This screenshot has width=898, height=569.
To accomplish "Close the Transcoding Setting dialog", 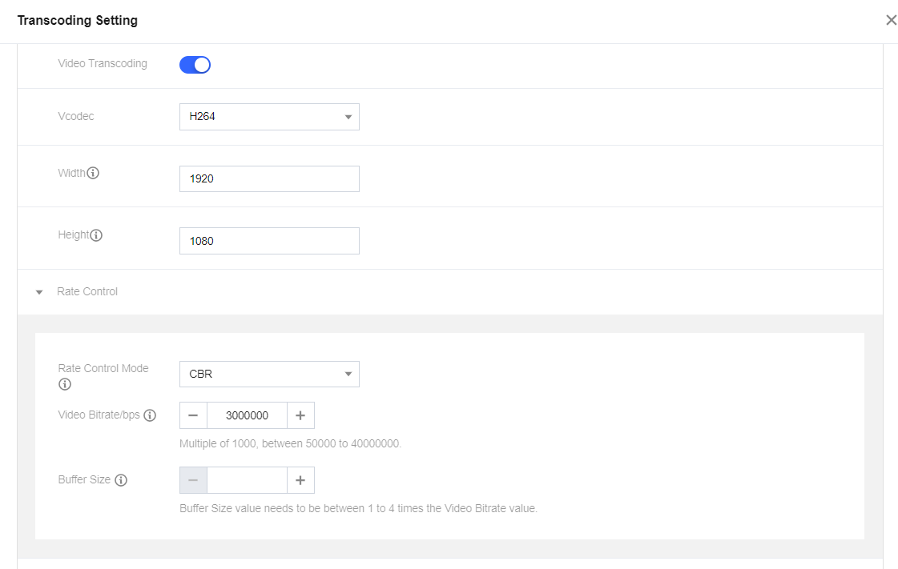I will click(x=891, y=20).
